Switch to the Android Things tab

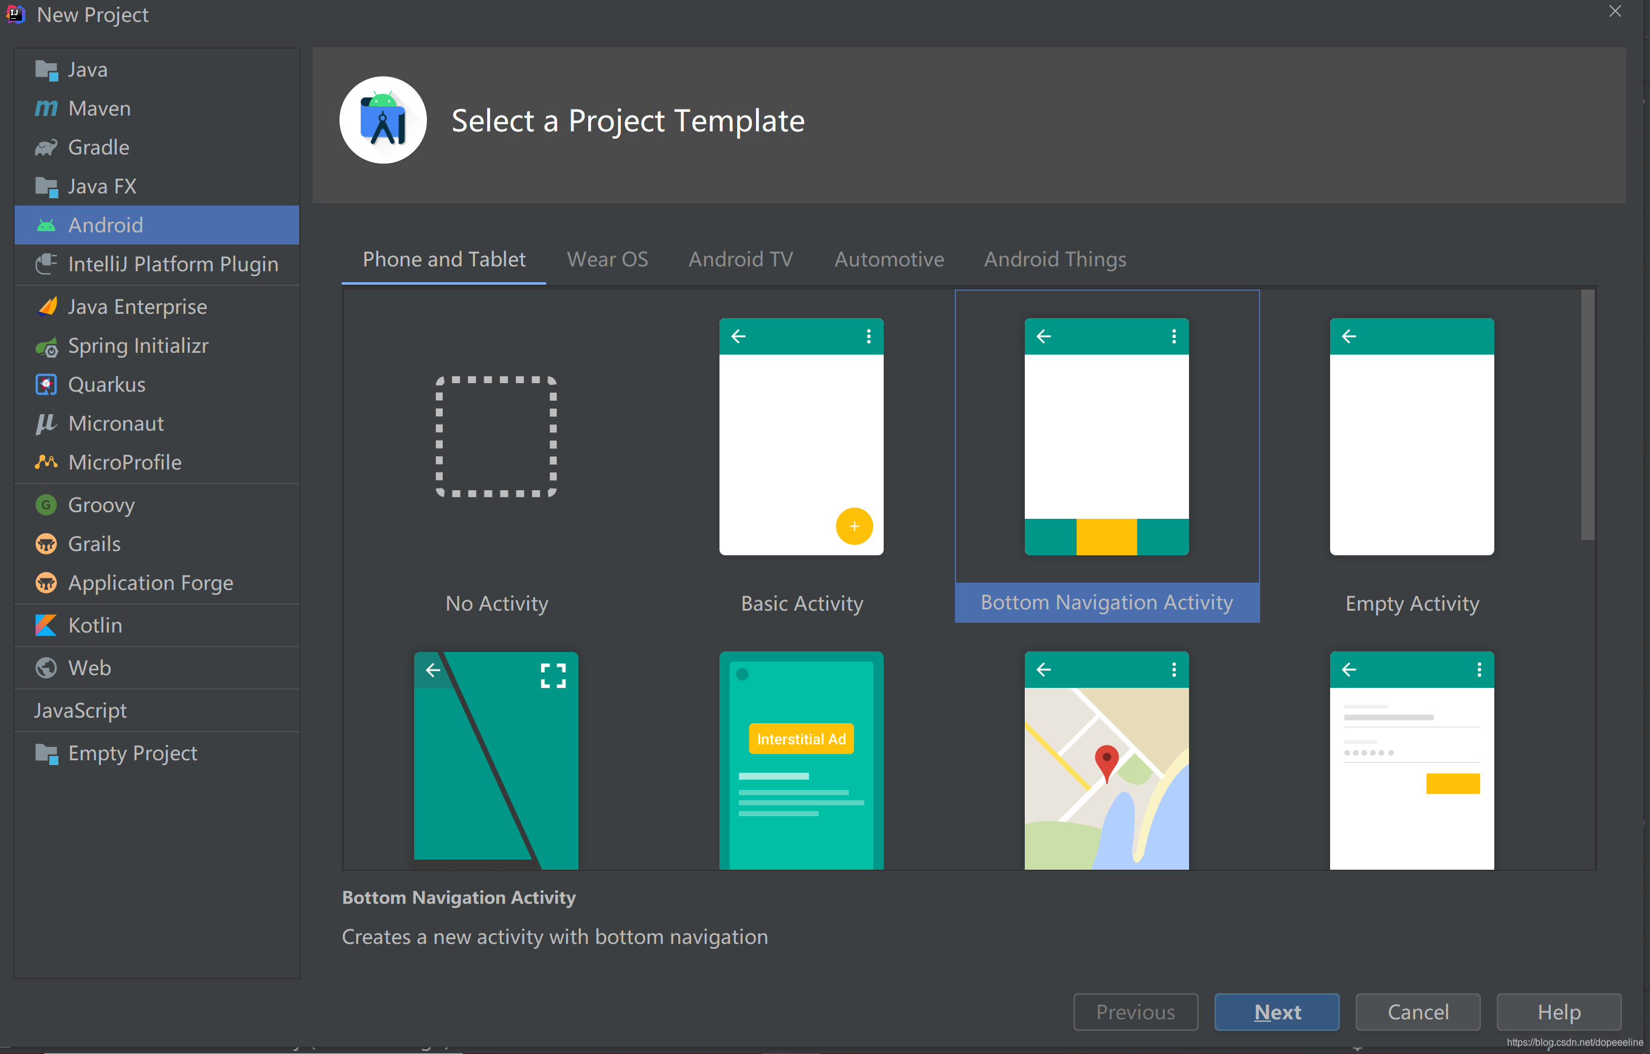pos(1055,260)
